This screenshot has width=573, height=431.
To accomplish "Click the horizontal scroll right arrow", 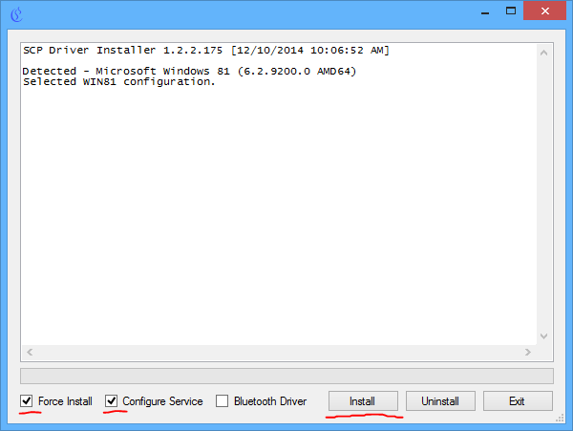I will (528, 352).
